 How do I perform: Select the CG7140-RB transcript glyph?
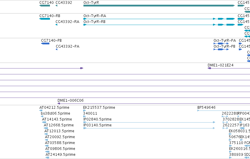(45, 19)
